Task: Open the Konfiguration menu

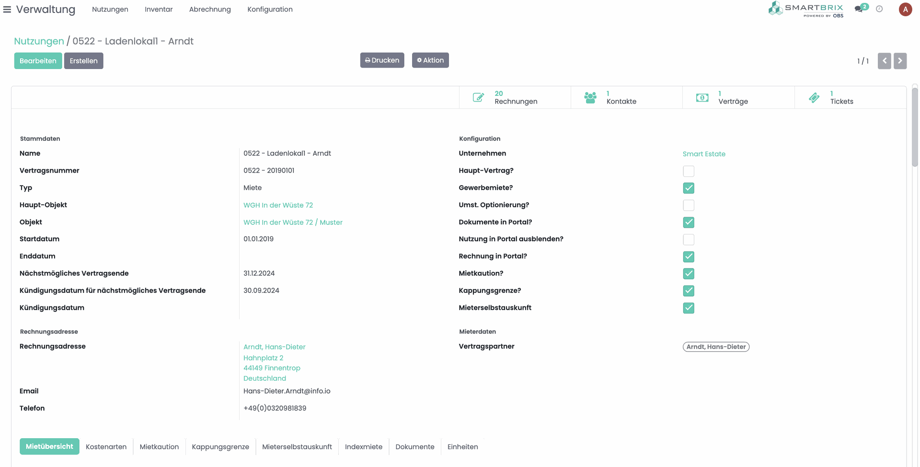Action: click(x=270, y=9)
